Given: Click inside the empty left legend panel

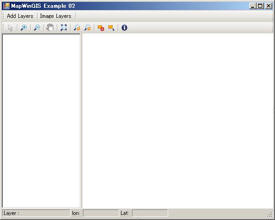Looking at the screenshot, I should pos(41,119).
